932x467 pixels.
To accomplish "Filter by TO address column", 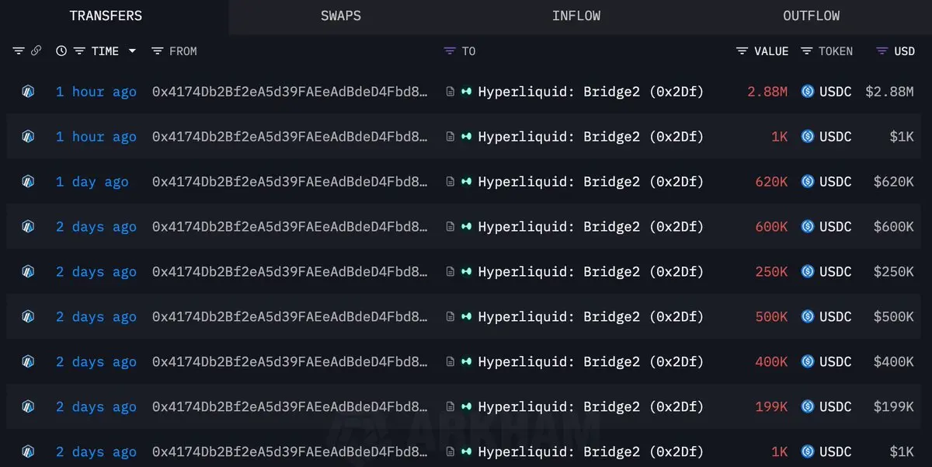I will click(x=450, y=51).
